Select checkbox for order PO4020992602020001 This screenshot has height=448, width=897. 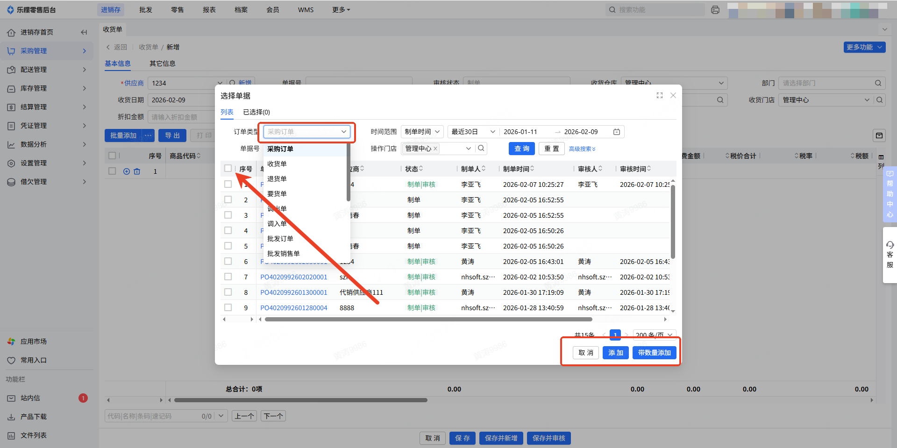(228, 277)
